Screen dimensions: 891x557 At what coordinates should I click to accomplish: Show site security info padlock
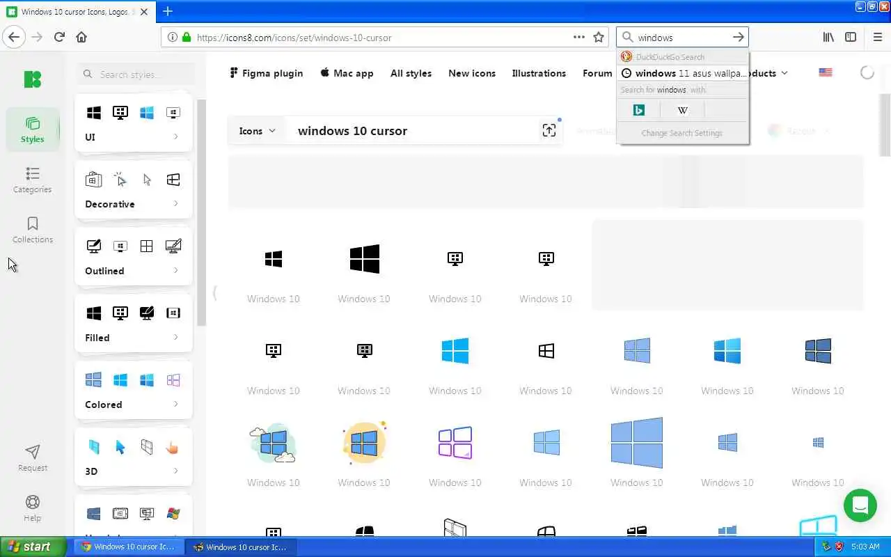point(187,37)
